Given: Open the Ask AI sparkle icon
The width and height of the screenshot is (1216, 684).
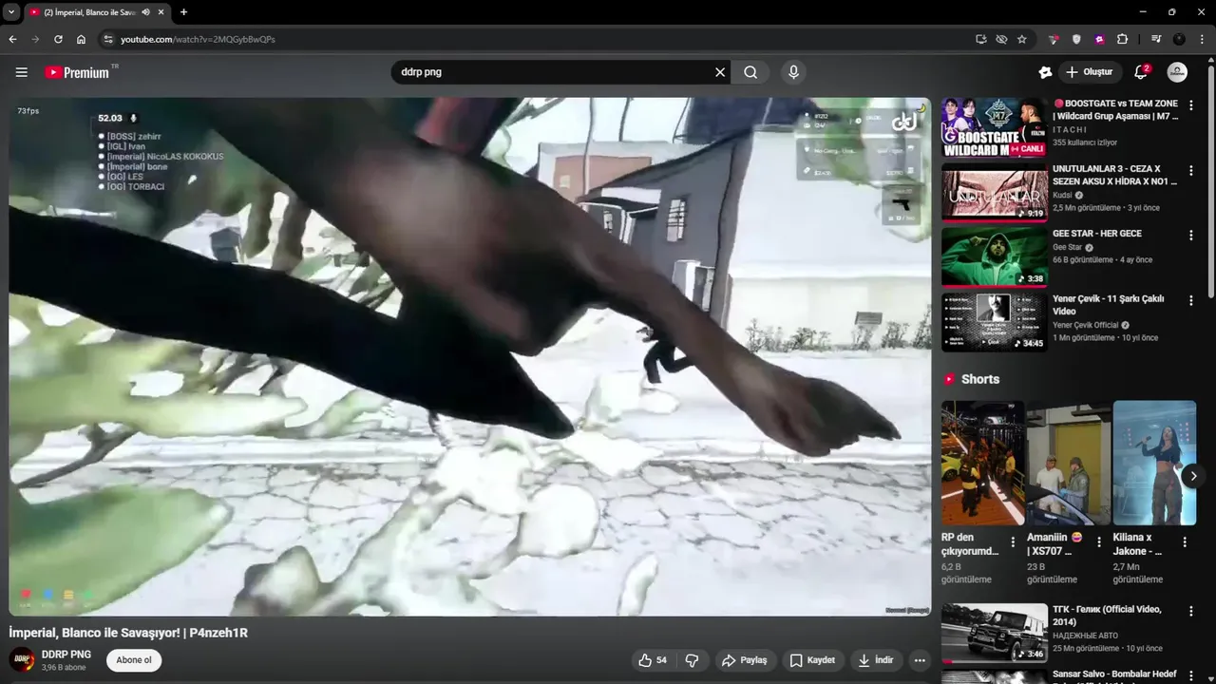Looking at the screenshot, I should tap(1045, 72).
